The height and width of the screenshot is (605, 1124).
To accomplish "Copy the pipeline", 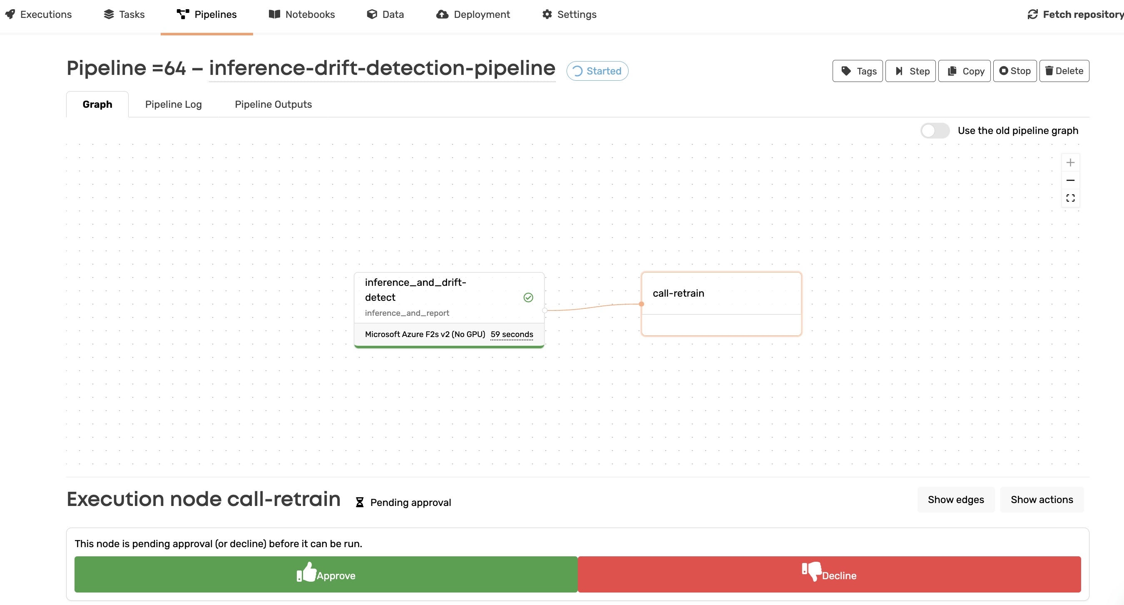I will (964, 71).
